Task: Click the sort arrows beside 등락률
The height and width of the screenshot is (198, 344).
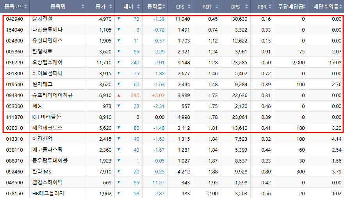Action: (164, 7)
